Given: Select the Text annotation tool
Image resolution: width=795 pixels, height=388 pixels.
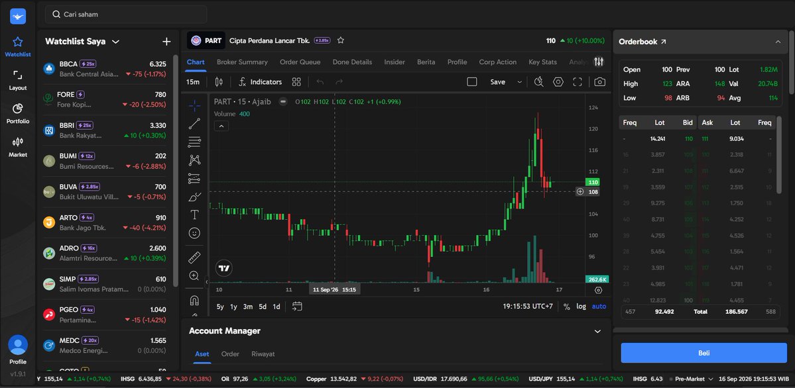Looking at the screenshot, I should (194, 215).
